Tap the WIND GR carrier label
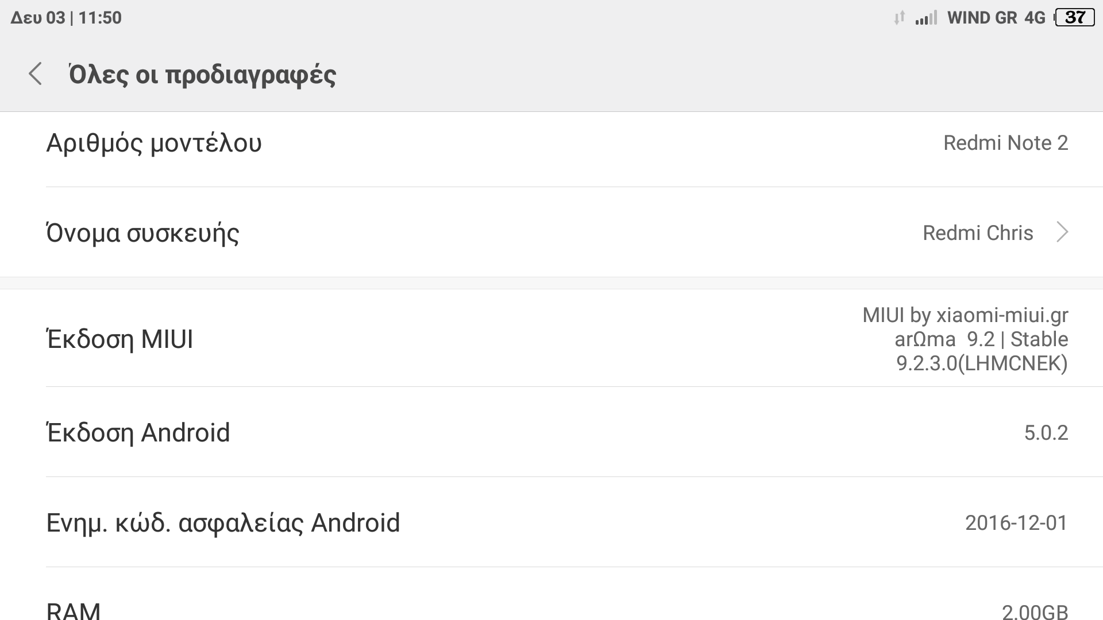Screen dimensions: 1103x620 pyautogui.click(x=982, y=18)
